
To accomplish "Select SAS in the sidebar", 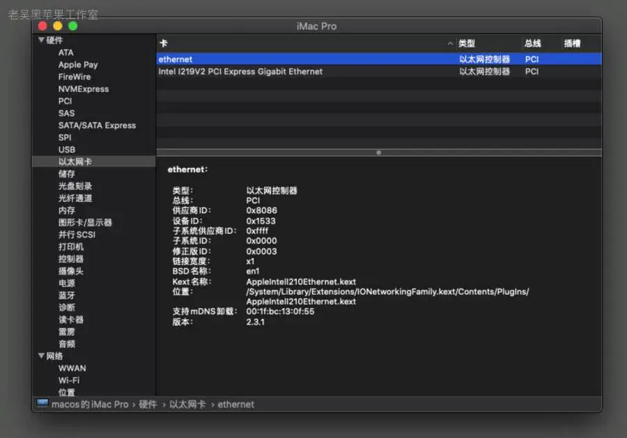I will pyautogui.click(x=66, y=113).
